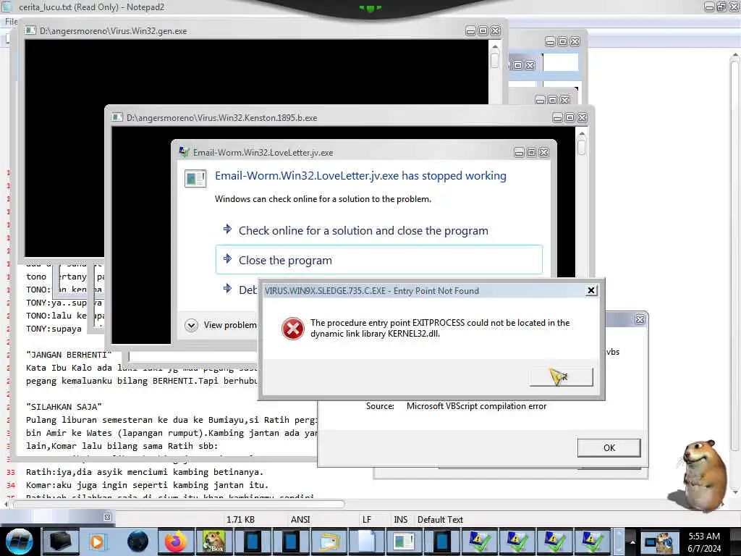
Task: Minimize the LoveLetter.jv.exe crash window
Action: (x=519, y=152)
